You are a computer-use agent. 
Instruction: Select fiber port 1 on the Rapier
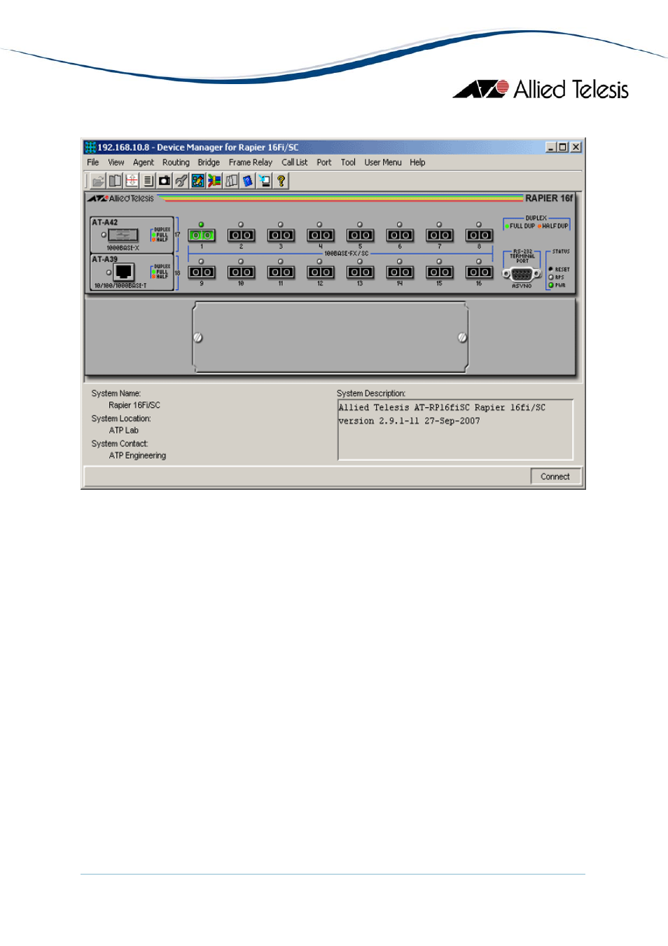point(202,235)
